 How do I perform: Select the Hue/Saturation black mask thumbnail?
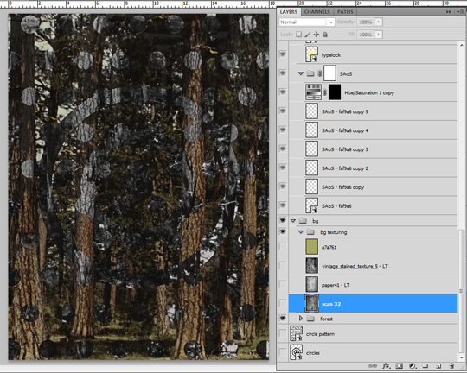click(335, 92)
